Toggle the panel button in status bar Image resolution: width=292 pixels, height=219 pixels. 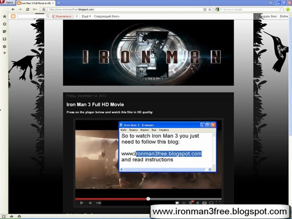[4, 216]
